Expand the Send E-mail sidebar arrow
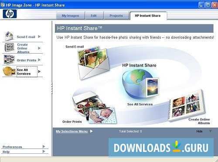This screenshot has height=162, width=218. pos(39,37)
